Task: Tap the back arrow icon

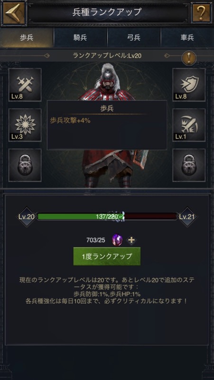Action: (x=14, y=13)
